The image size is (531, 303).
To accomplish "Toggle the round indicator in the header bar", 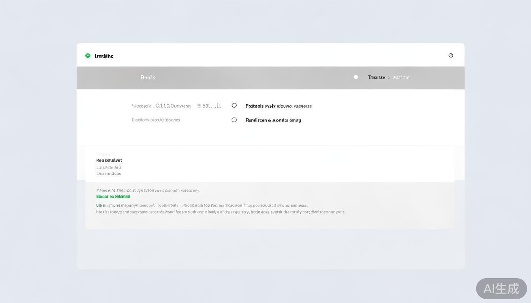I will point(355,77).
